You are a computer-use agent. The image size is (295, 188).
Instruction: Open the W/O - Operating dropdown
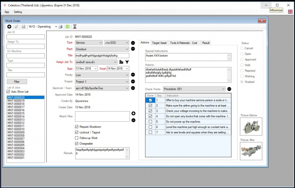pos(56,27)
